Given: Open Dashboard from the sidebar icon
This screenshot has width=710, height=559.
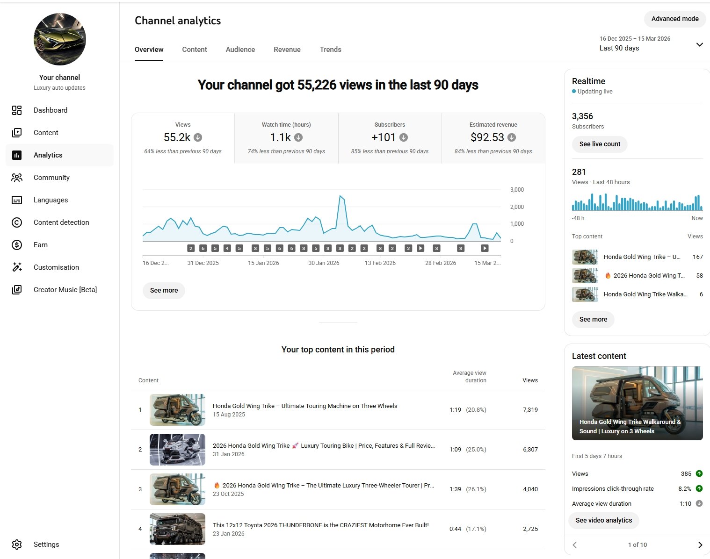Looking at the screenshot, I should coord(17,110).
